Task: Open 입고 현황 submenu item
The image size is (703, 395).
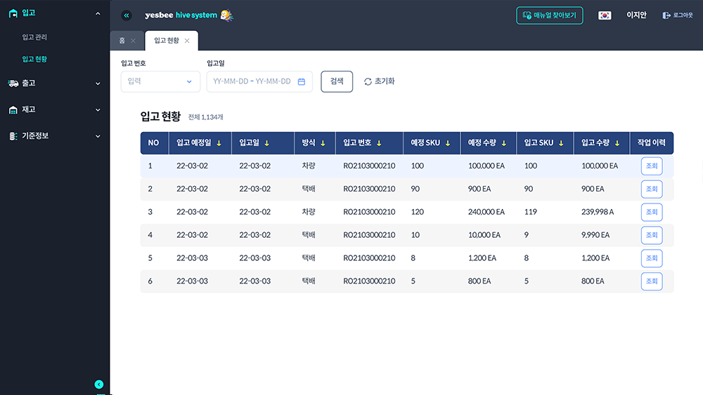Action: tap(34, 59)
